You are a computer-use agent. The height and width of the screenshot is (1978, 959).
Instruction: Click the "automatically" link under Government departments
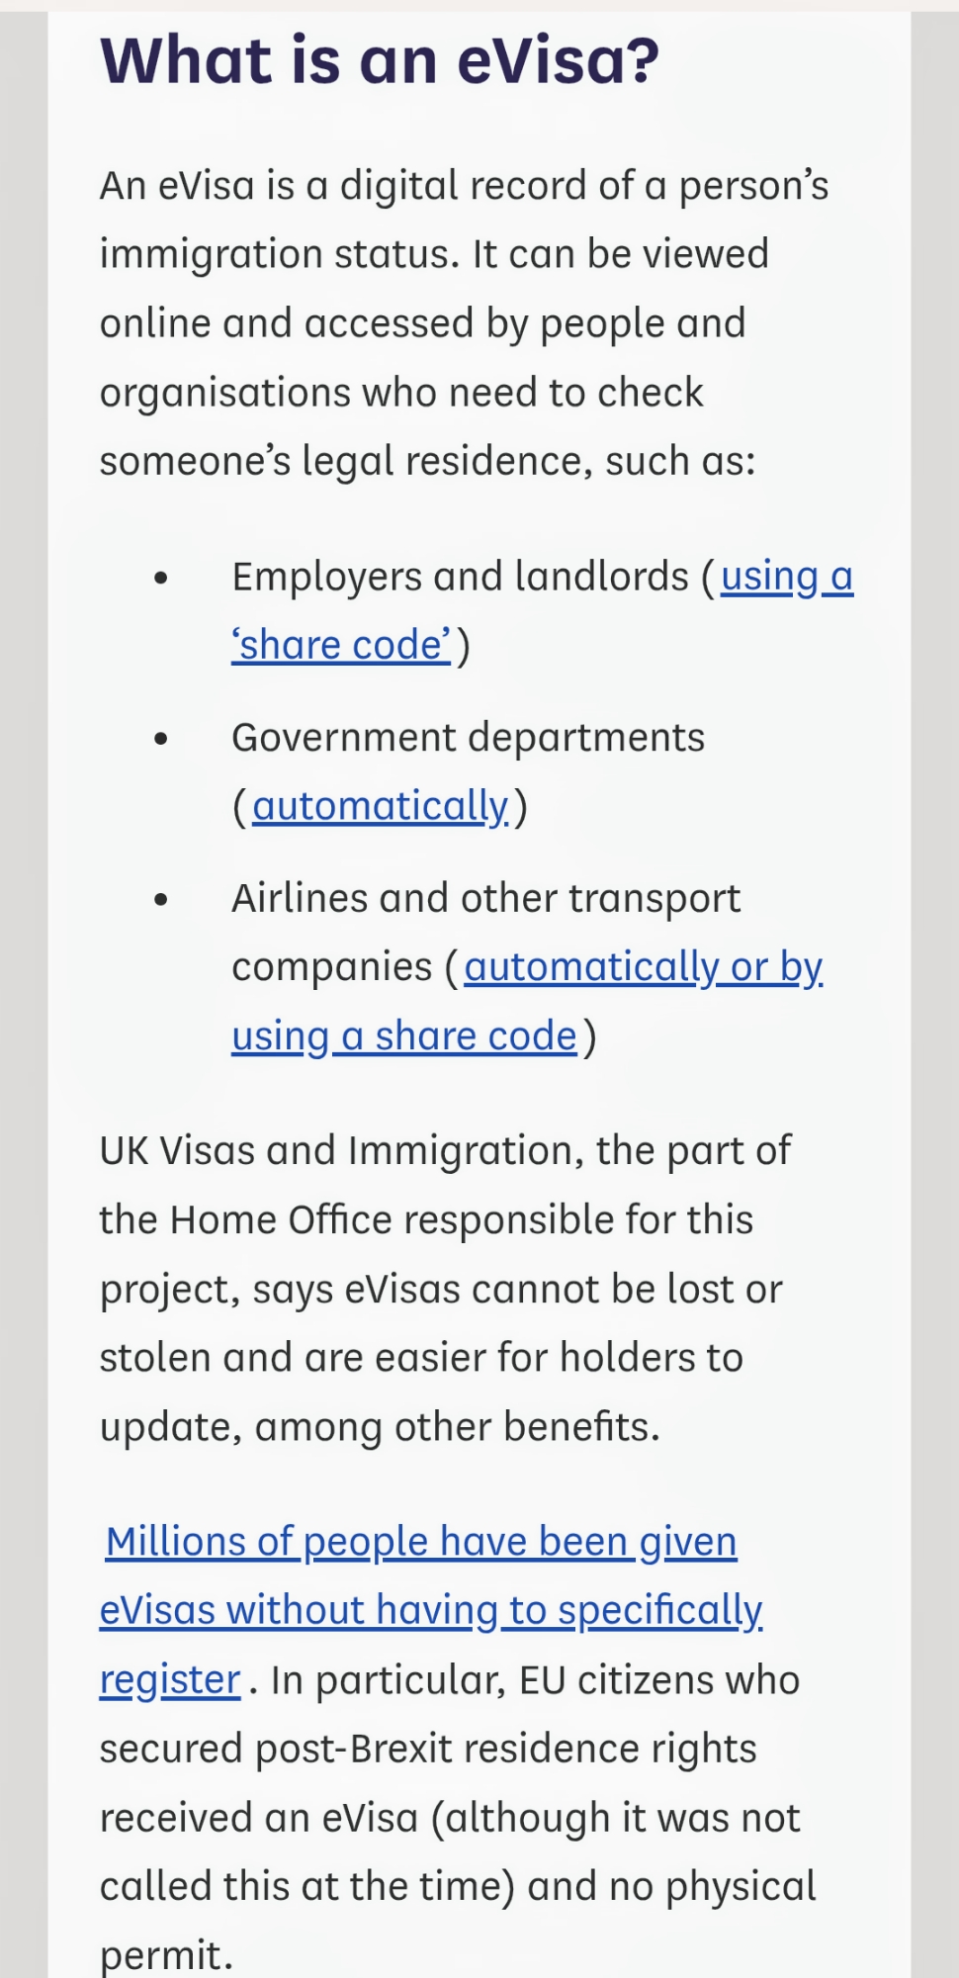[381, 807]
